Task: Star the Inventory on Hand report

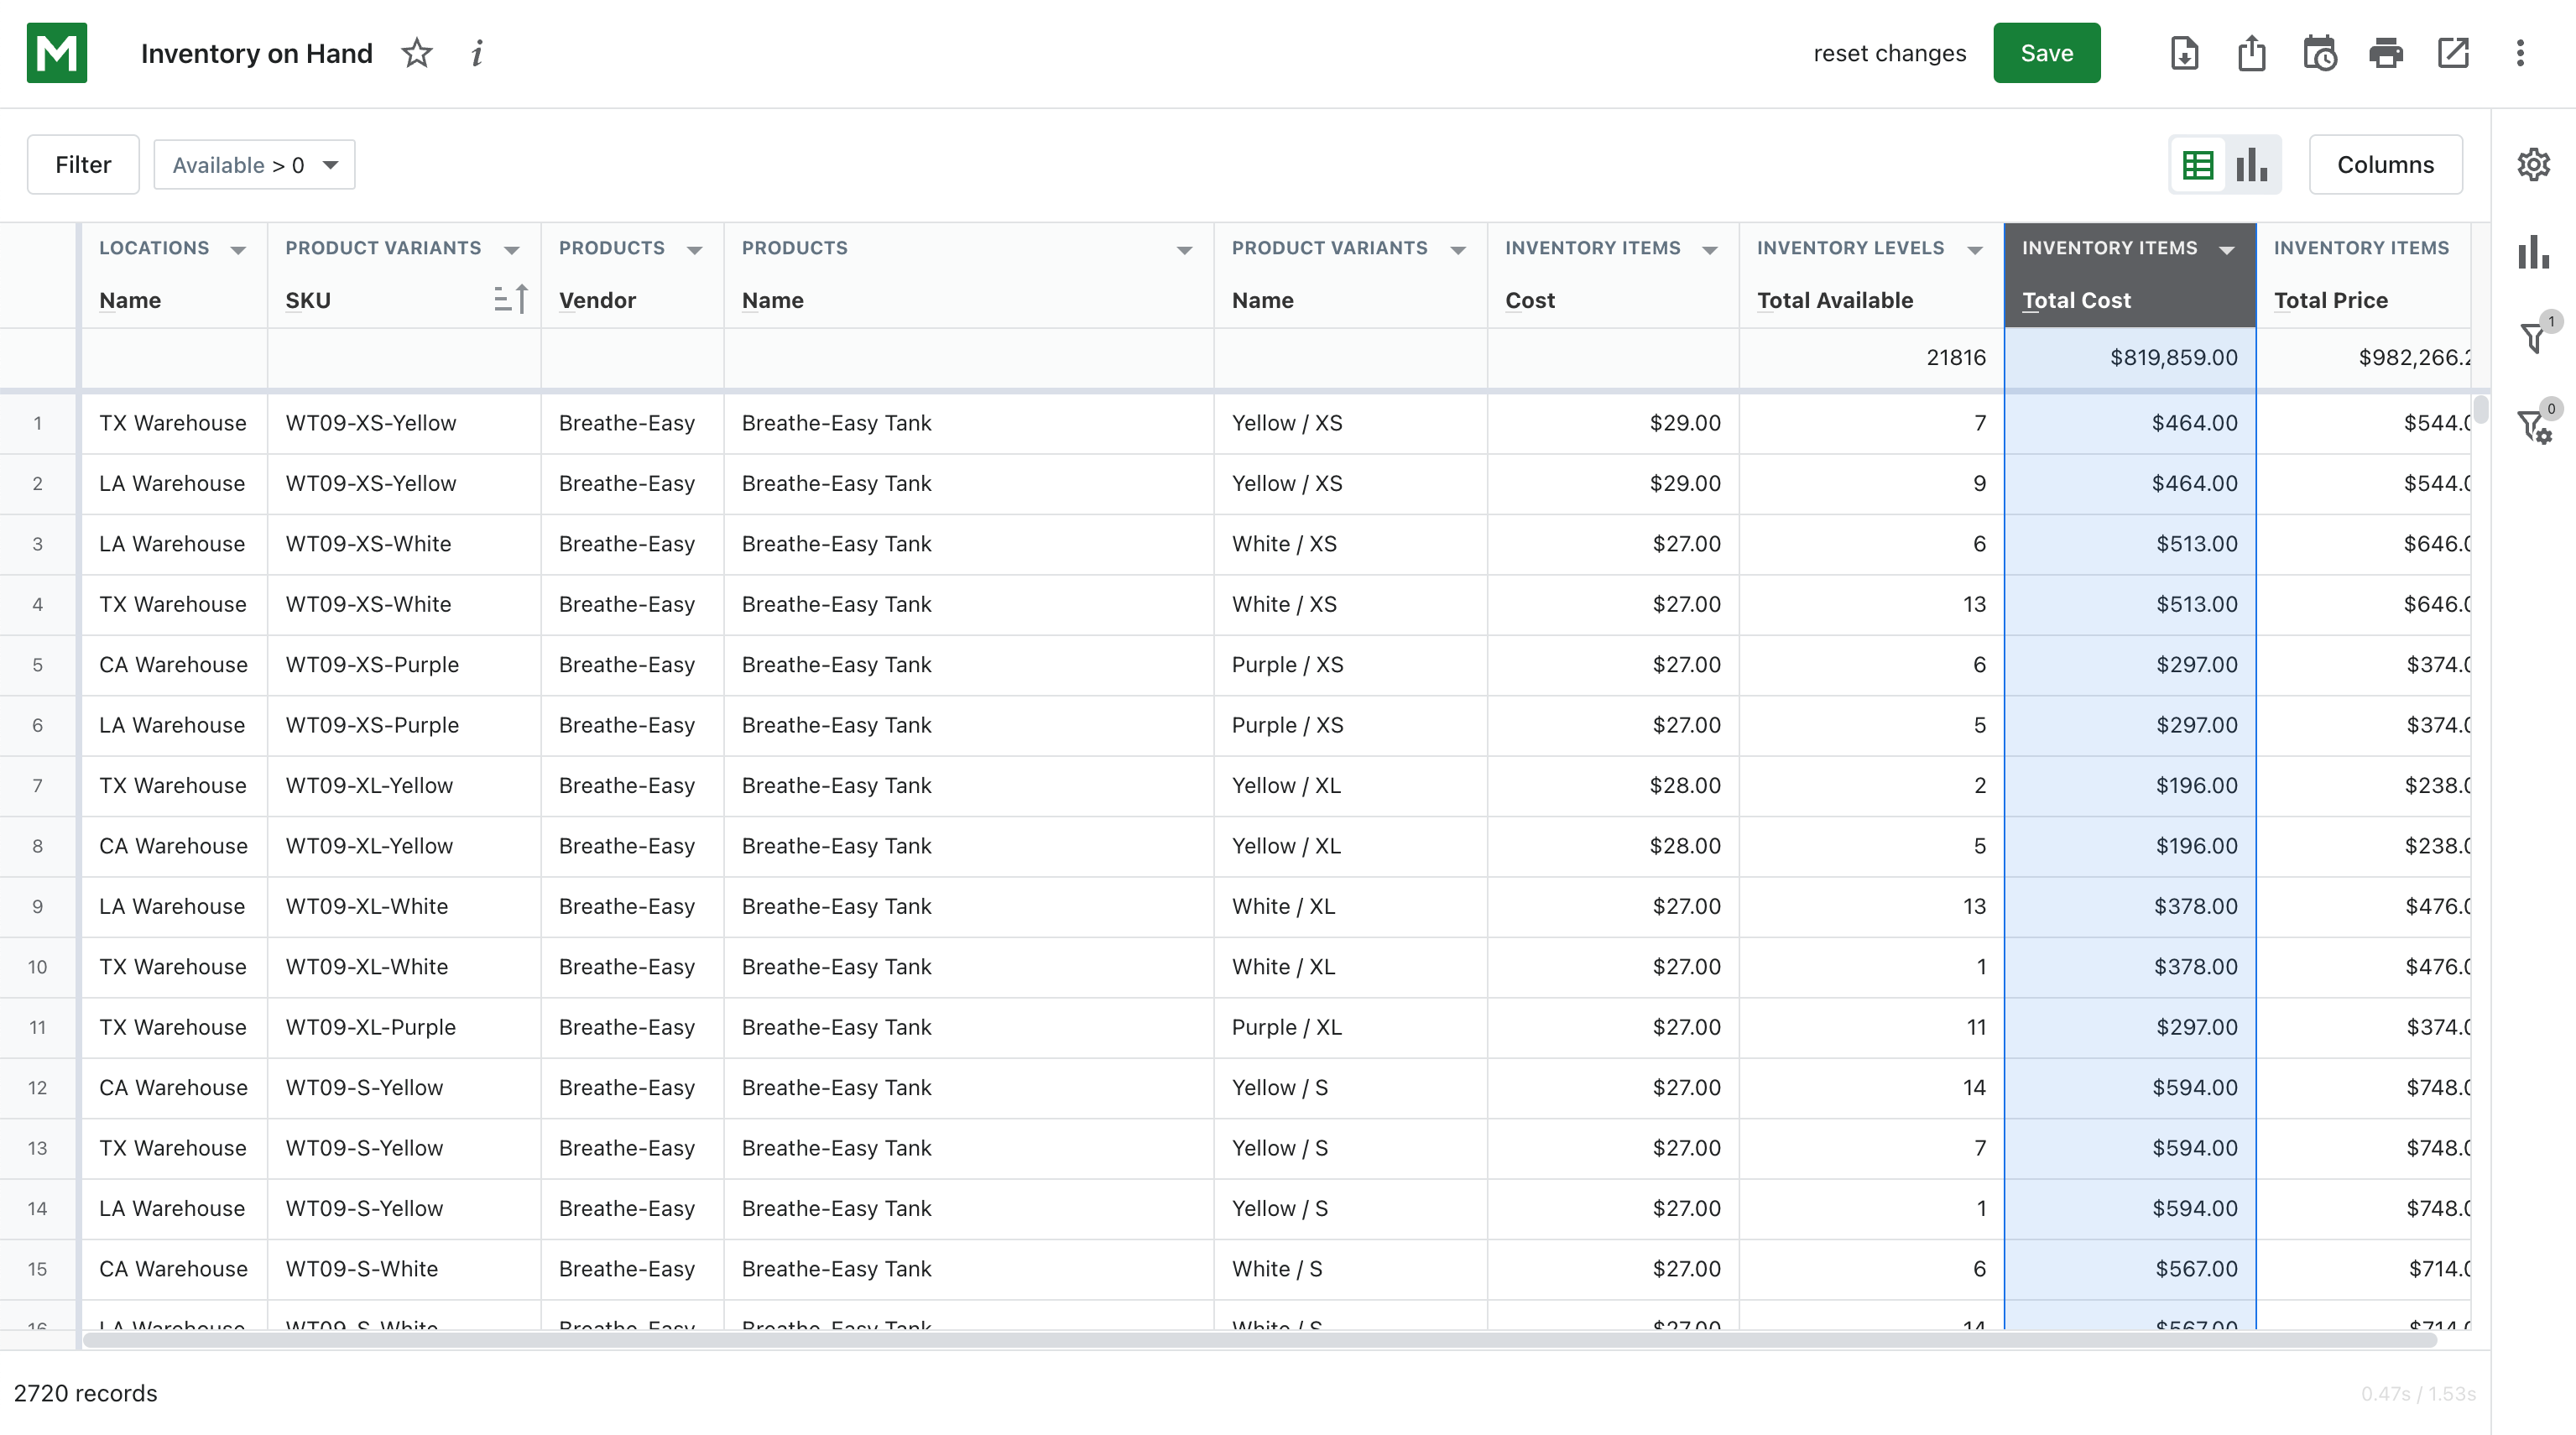Action: (x=416, y=53)
